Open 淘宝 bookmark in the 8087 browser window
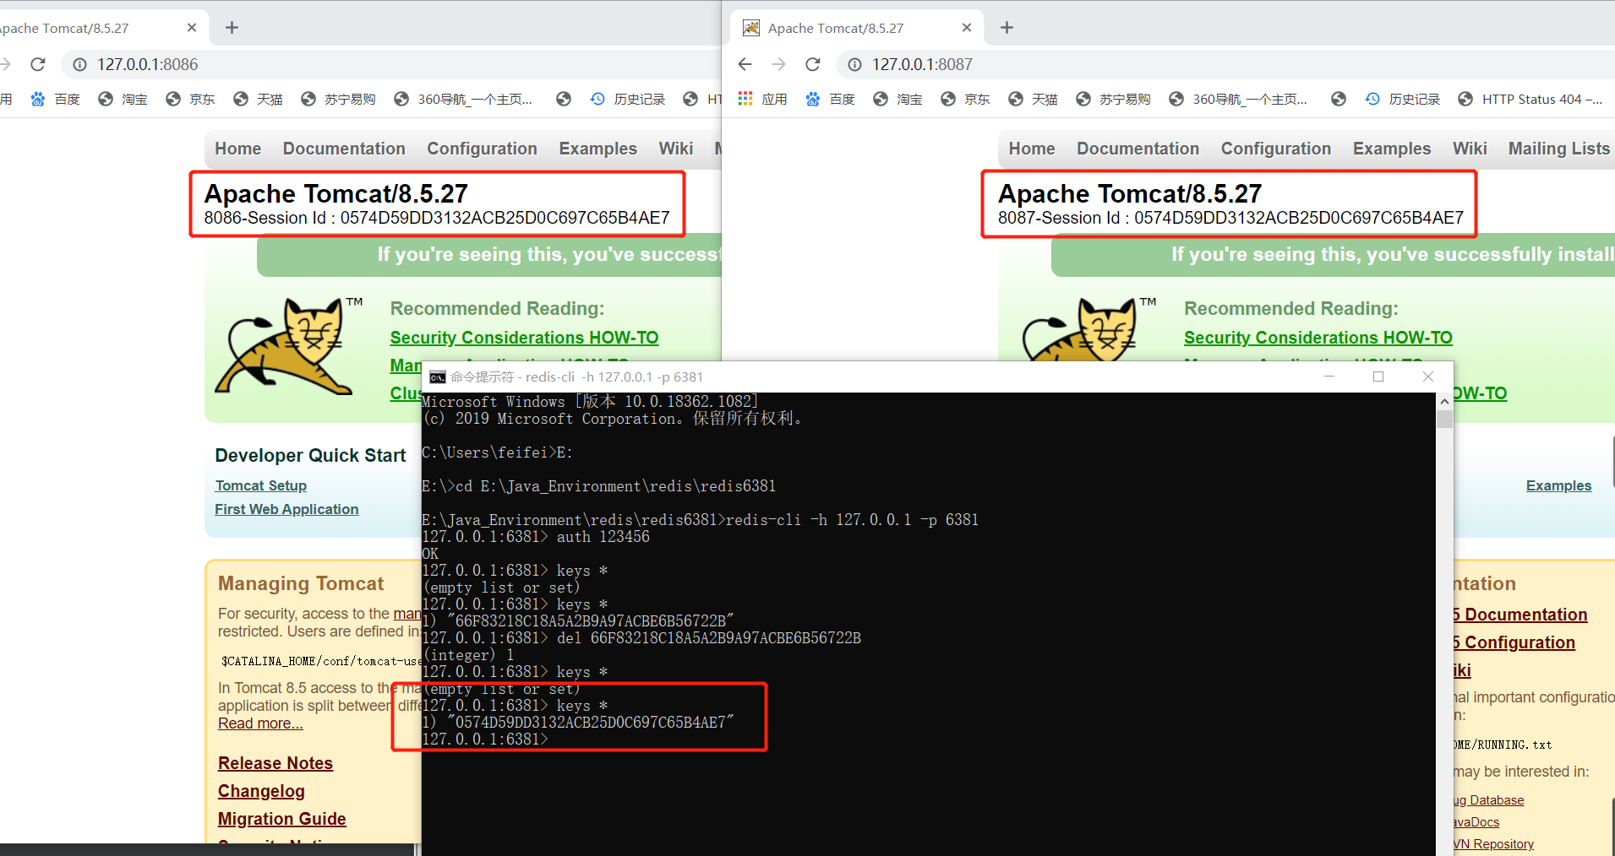1615x856 pixels. [898, 99]
